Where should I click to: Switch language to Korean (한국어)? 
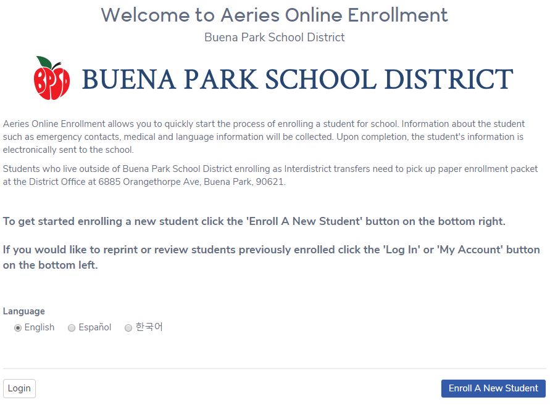[128, 328]
